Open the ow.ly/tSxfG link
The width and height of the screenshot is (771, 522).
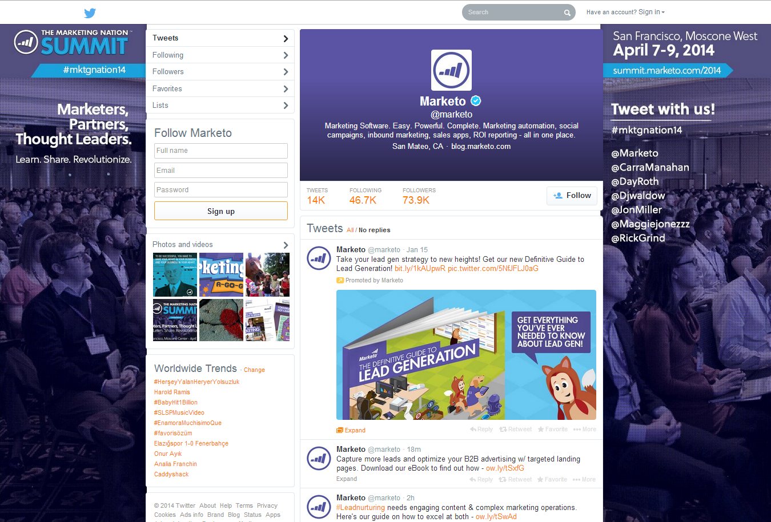pyautogui.click(x=505, y=468)
